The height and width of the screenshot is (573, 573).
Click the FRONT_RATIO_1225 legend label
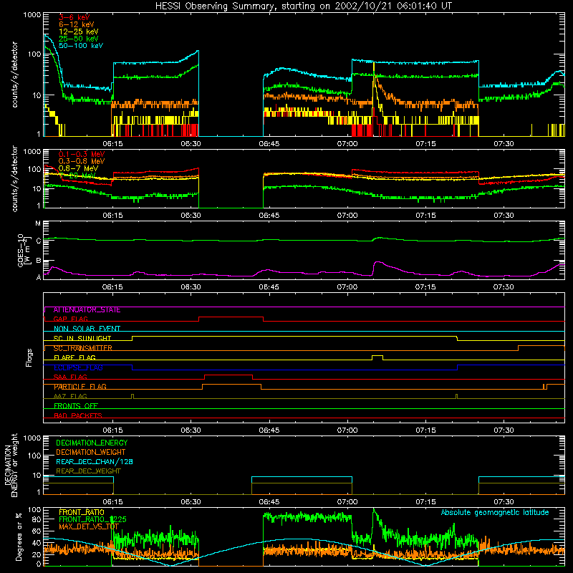92,519
